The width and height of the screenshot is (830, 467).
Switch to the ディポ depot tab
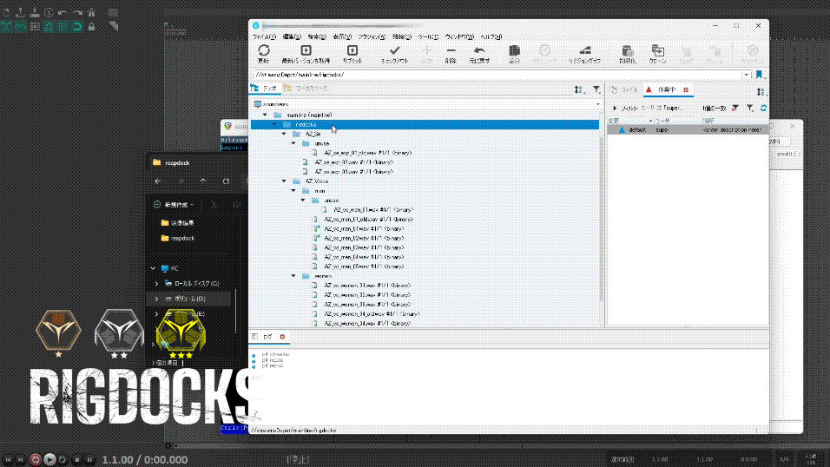[x=264, y=89]
